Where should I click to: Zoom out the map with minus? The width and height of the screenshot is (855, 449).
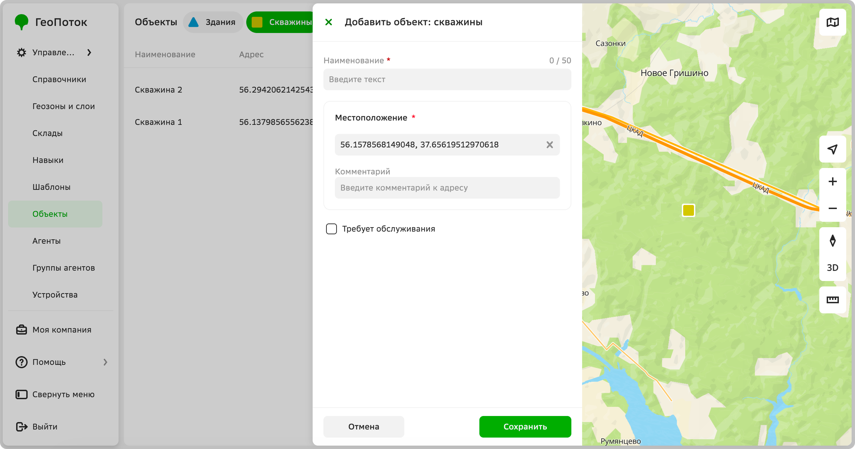pos(832,208)
